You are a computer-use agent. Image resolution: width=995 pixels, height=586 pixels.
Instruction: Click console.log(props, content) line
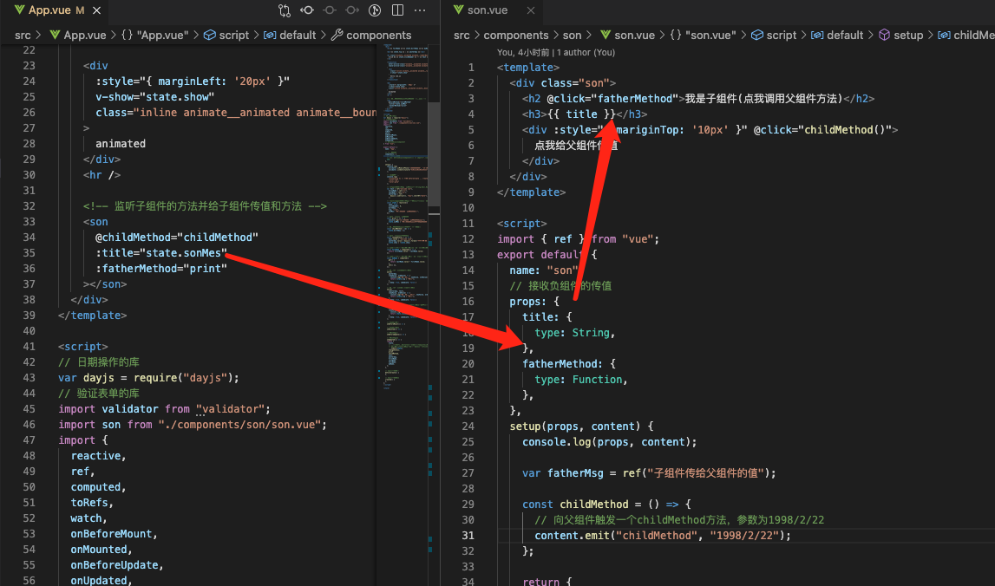tap(610, 442)
